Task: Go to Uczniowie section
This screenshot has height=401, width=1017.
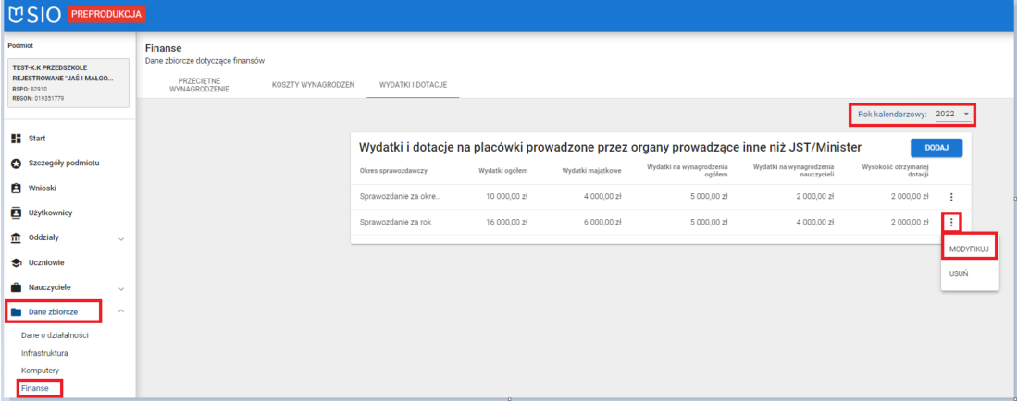Action: pyautogui.click(x=46, y=262)
